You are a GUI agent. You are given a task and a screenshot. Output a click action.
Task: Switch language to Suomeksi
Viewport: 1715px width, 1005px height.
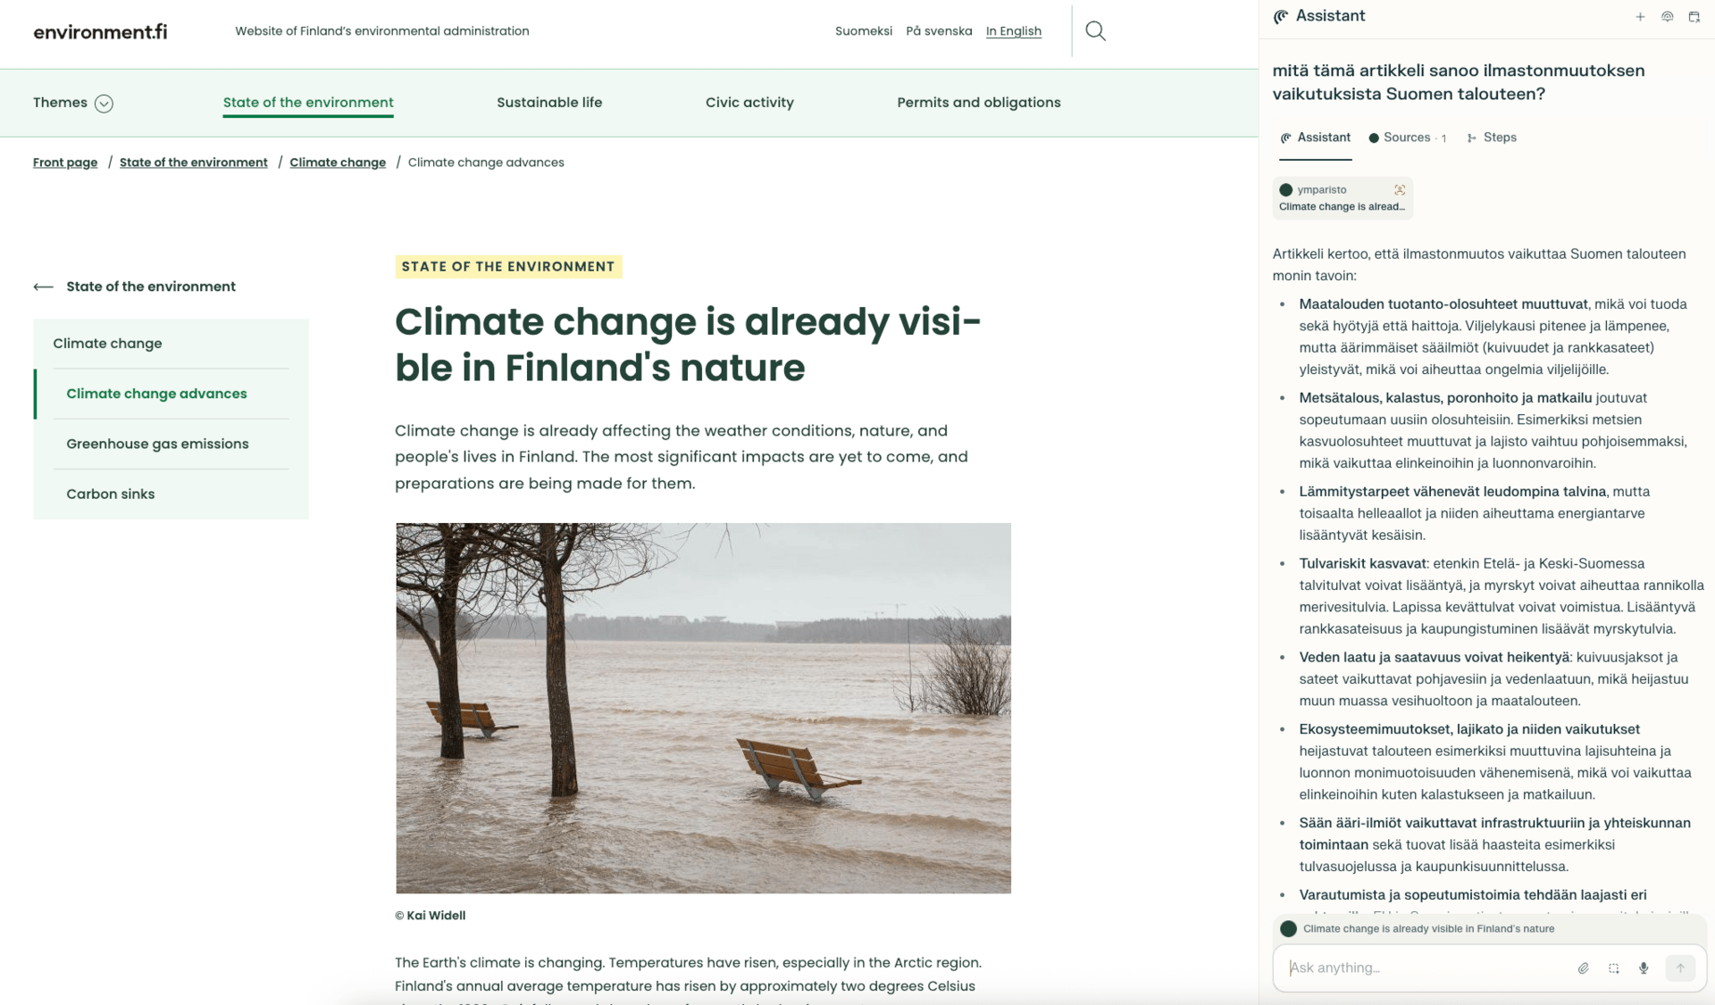click(864, 31)
